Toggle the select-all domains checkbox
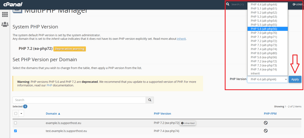304x138 pixels. [16, 113]
